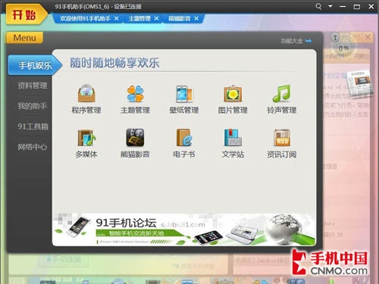
Task: Switch to 主题管理 tab
Action: click(139, 19)
